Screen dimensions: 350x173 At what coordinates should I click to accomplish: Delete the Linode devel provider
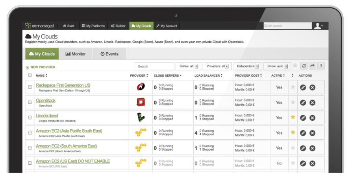click(x=312, y=118)
